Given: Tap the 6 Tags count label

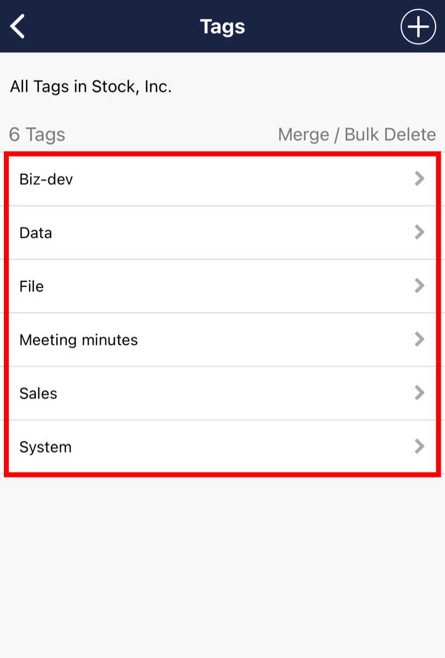Looking at the screenshot, I should coord(37,134).
